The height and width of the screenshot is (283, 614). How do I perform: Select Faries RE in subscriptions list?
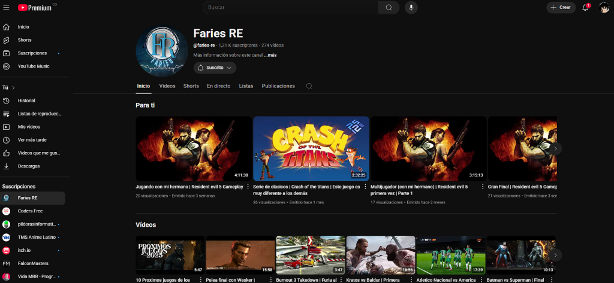[x=32, y=198]
